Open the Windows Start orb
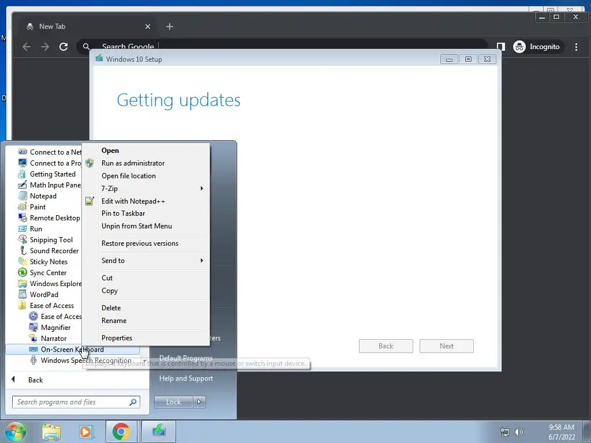The height and width of the screenshot is (443, 591). 15,431
